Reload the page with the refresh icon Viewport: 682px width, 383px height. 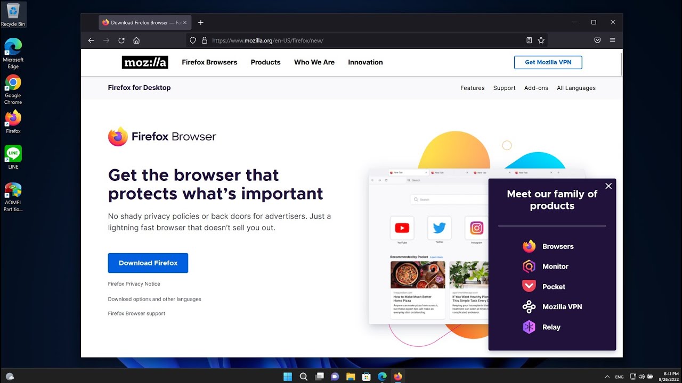pyautogui.click(x=121, y=40)
